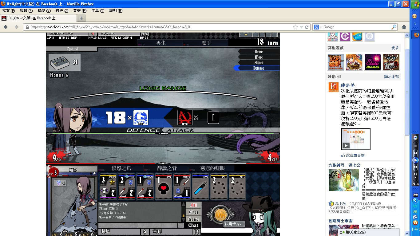Bookmark page with star icon
The height and width of the screenshot is (236, 420).
[x=295, y=27]
